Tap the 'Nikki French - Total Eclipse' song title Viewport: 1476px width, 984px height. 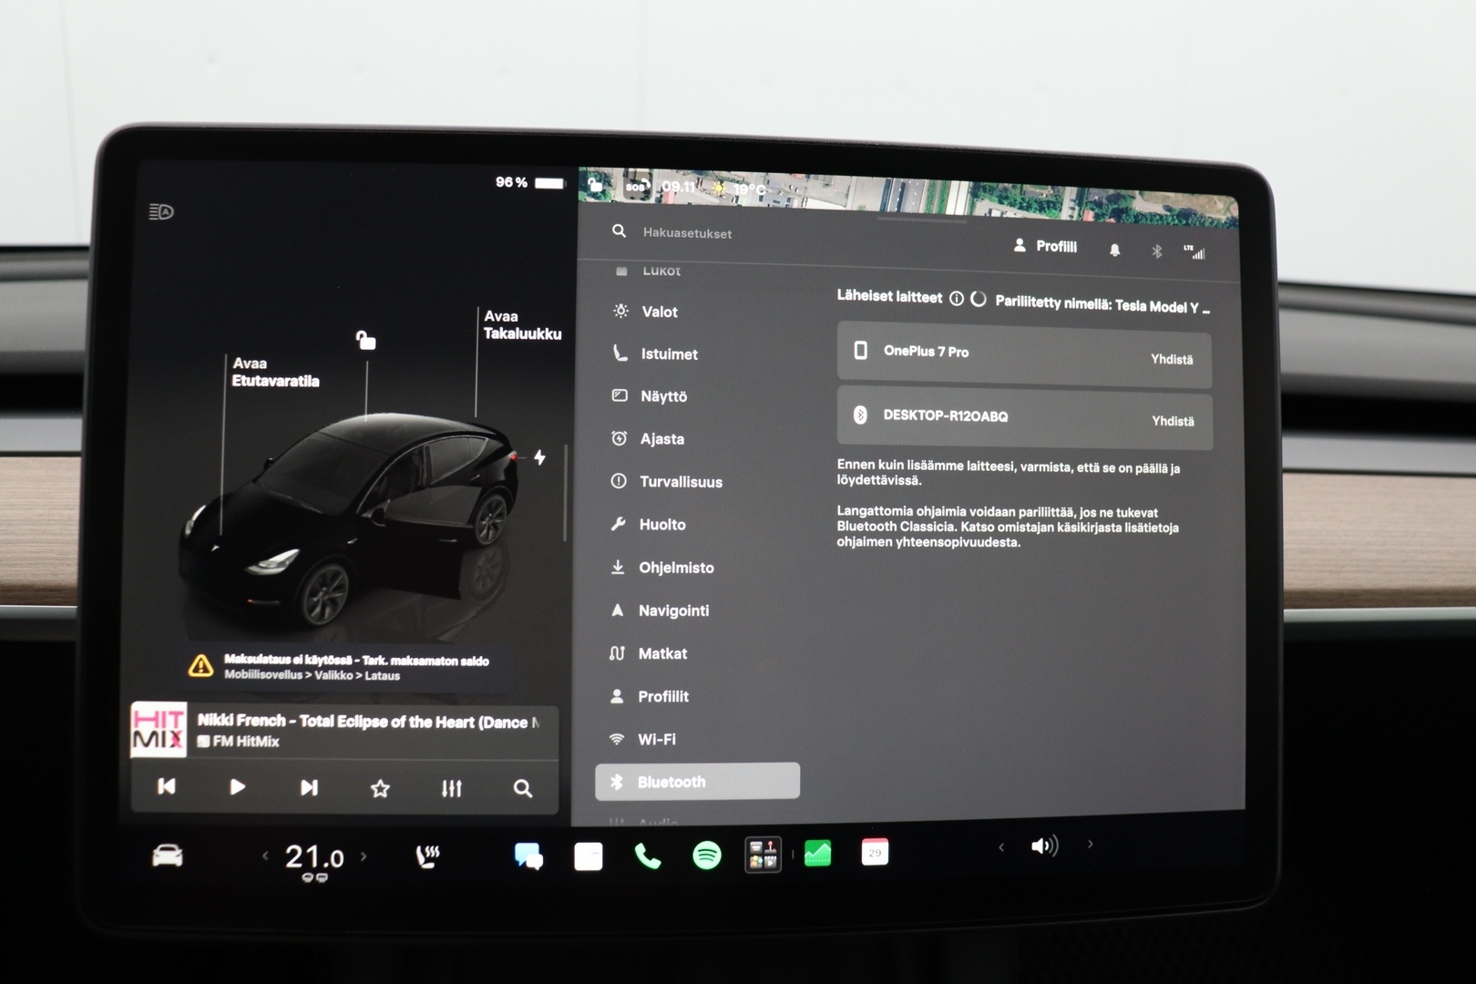pos(368,721)
